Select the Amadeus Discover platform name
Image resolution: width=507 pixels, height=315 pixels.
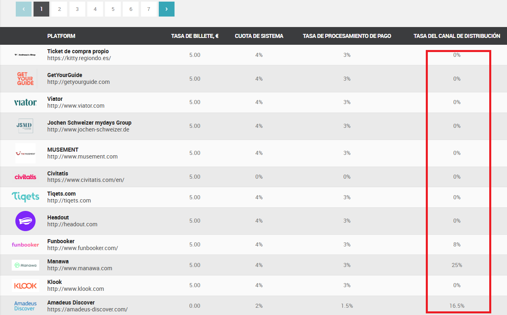coord(71,302)
